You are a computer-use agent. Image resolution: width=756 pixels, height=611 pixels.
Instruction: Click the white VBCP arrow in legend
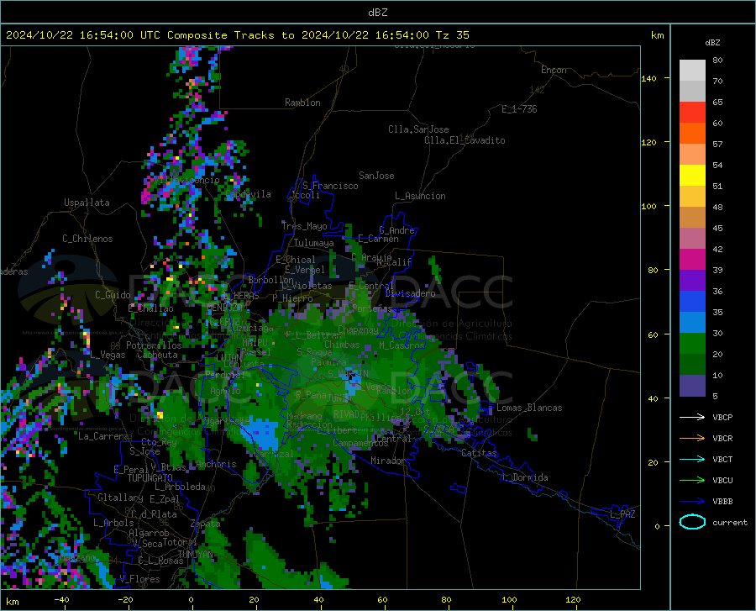click(692, 417)
